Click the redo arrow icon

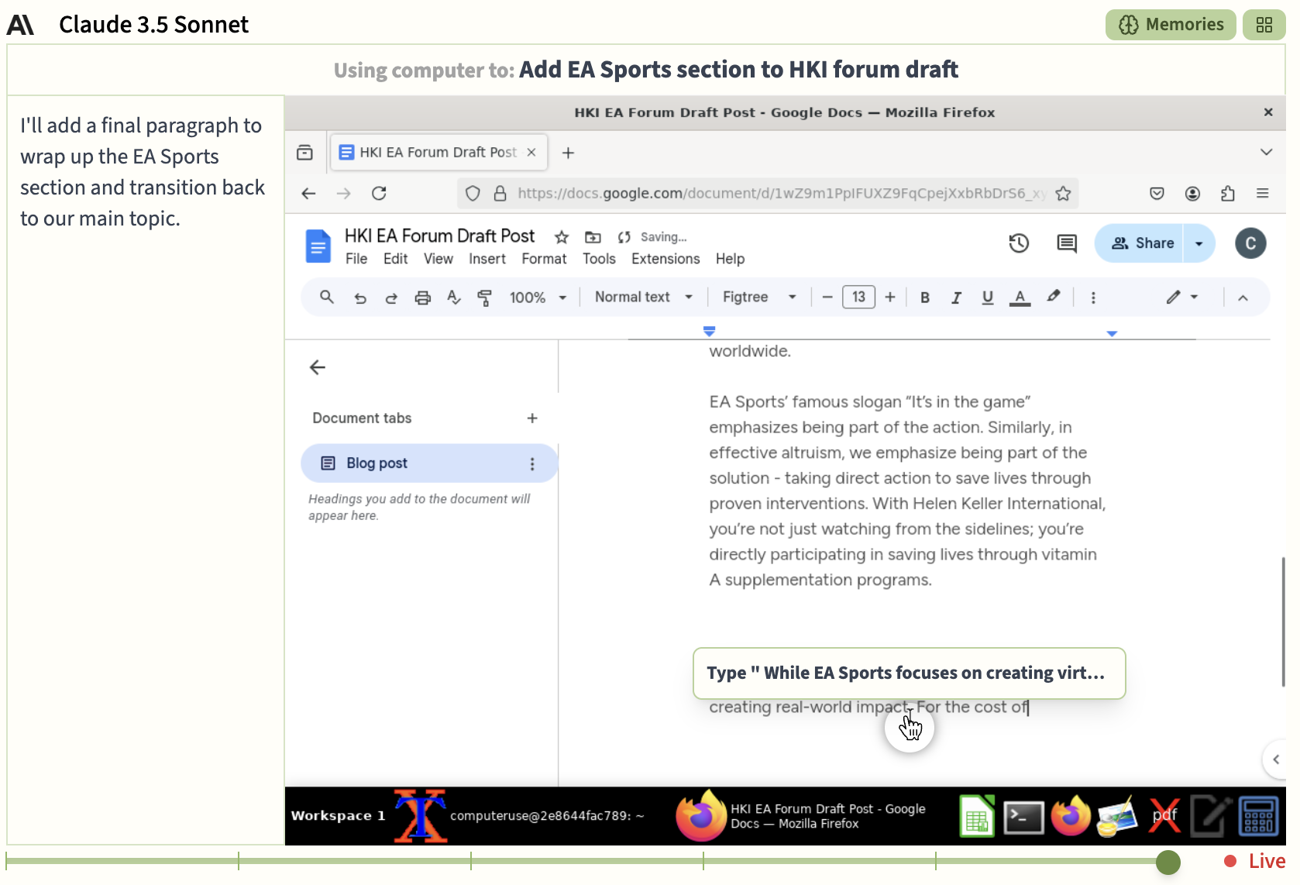click(391, 298)
